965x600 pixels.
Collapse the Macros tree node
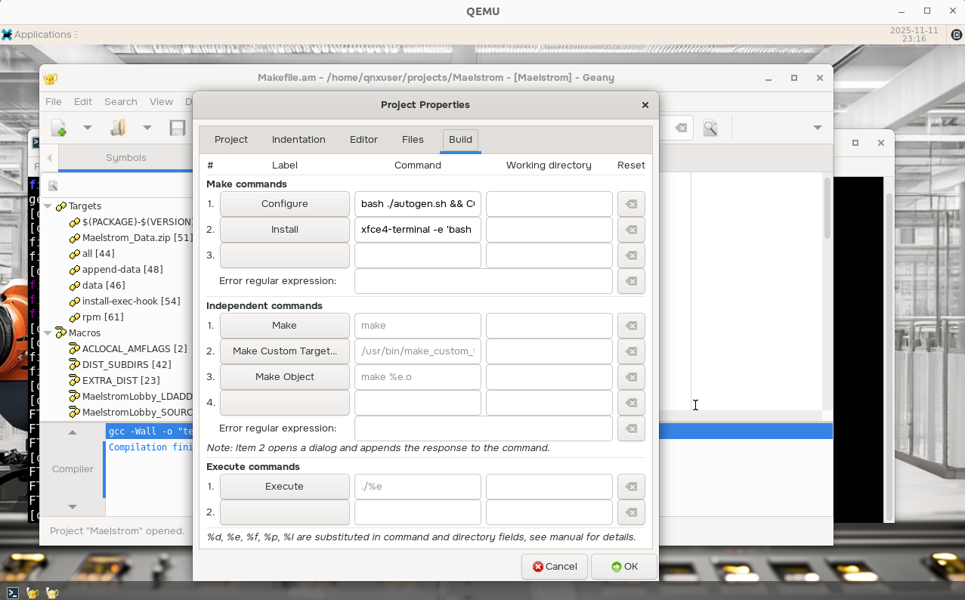point(48,333)
